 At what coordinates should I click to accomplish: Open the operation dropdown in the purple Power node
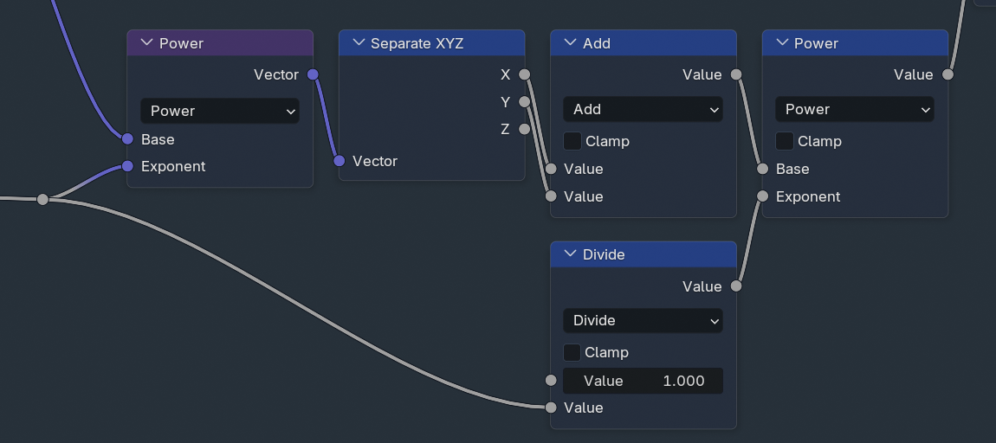(x=220, y=111)
